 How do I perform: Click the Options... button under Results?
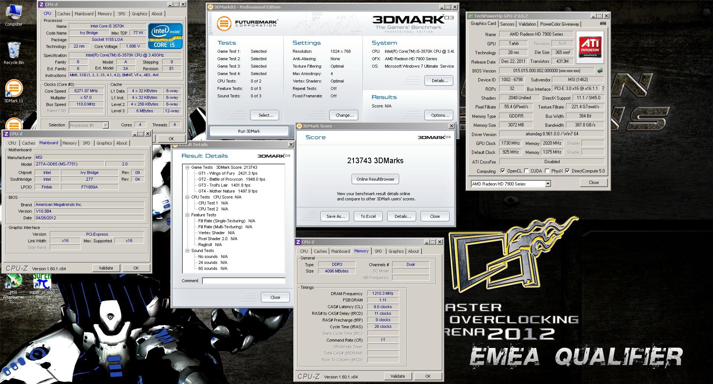[x=440, y=115]
